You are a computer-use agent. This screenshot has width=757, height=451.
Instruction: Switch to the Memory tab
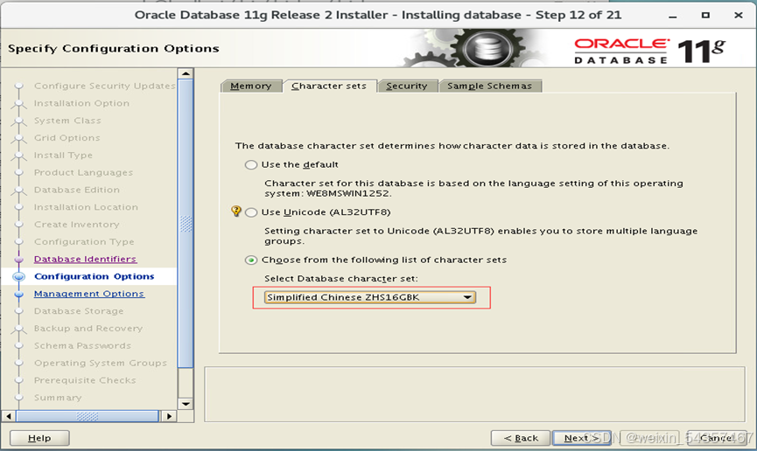click(250, 86)
